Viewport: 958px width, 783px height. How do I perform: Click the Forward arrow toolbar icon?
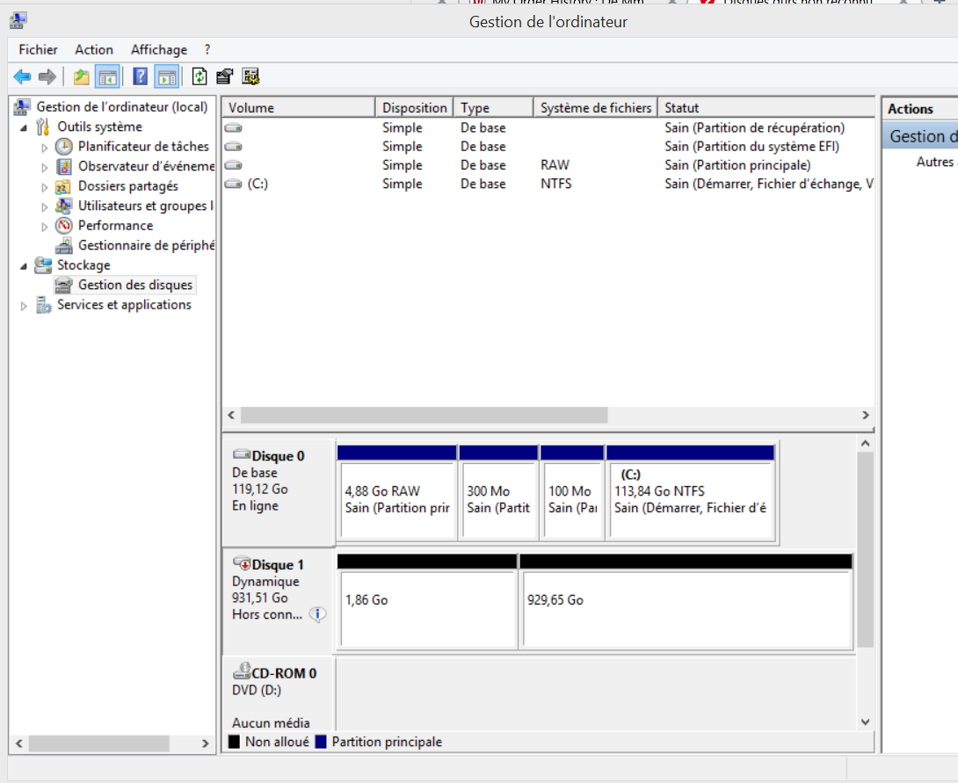point(47,76)
